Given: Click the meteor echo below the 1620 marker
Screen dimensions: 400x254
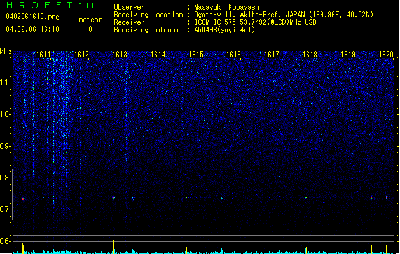Looking at the screenshot, I should (387, 197).
